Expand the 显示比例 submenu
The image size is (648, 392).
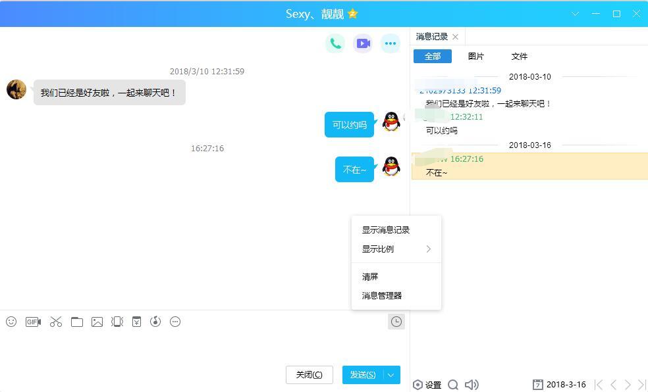[x=396, y=249]
